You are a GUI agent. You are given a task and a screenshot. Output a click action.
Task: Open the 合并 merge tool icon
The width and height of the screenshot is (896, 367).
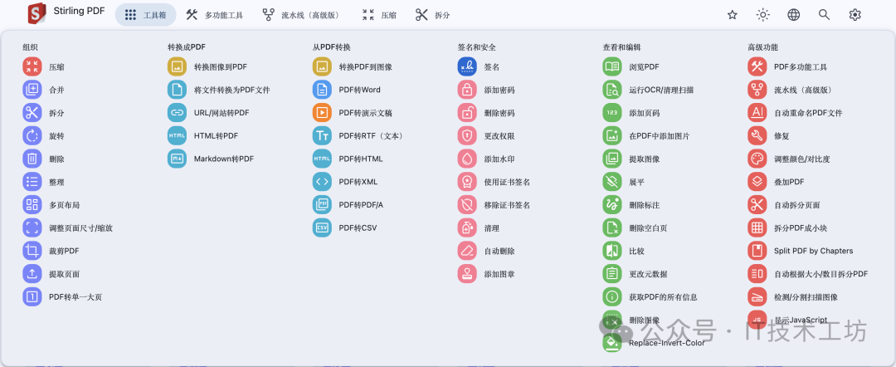(x=32, y=90)
